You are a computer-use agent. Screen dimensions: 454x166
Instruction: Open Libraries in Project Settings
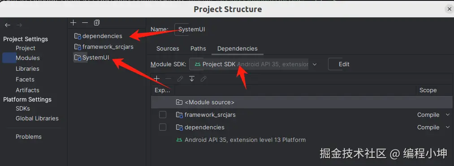[27, 68]
